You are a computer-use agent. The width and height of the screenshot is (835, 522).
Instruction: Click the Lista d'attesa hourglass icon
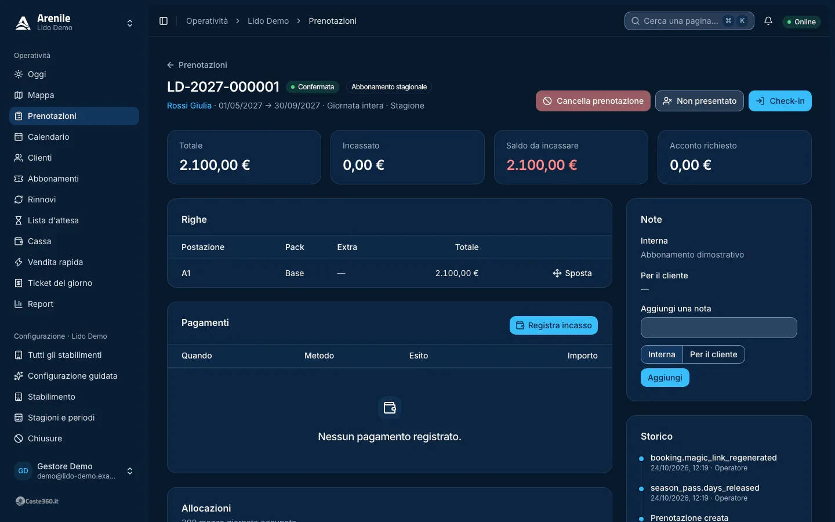click(x=19, y=220)
